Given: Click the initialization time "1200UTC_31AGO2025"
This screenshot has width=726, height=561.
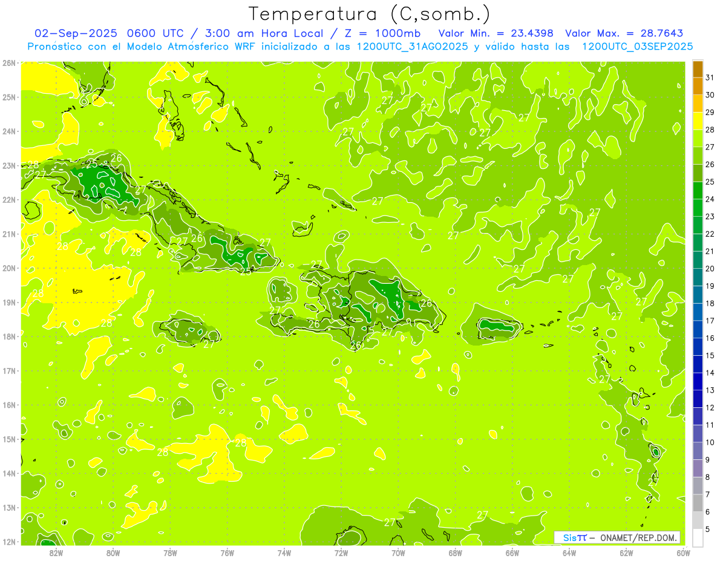Looking at the screenshot, I should 413,47.
